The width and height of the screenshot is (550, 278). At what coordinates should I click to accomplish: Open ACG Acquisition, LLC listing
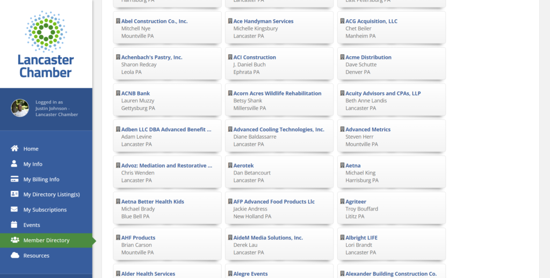point(372,21)
